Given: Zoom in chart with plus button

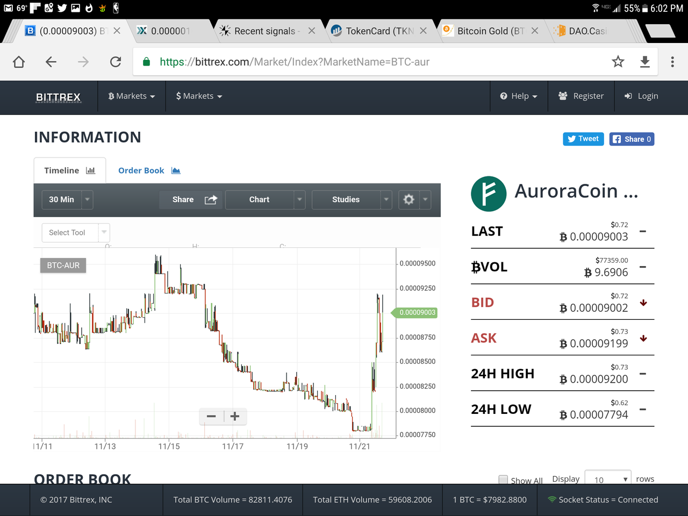Looking at the screenshot, I should 235,417.
